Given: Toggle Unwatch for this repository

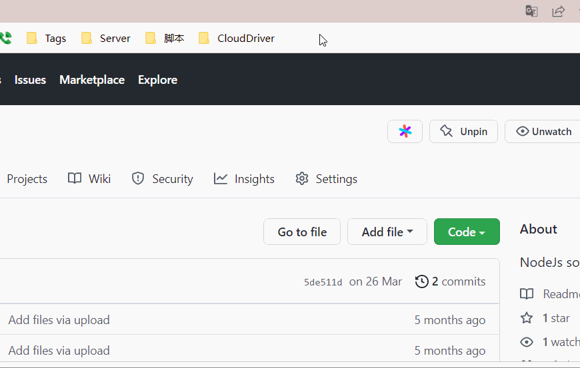Looking at the screenshot, I should [543, 131].
